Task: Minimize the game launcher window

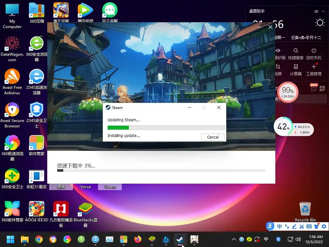Action: 259,27
